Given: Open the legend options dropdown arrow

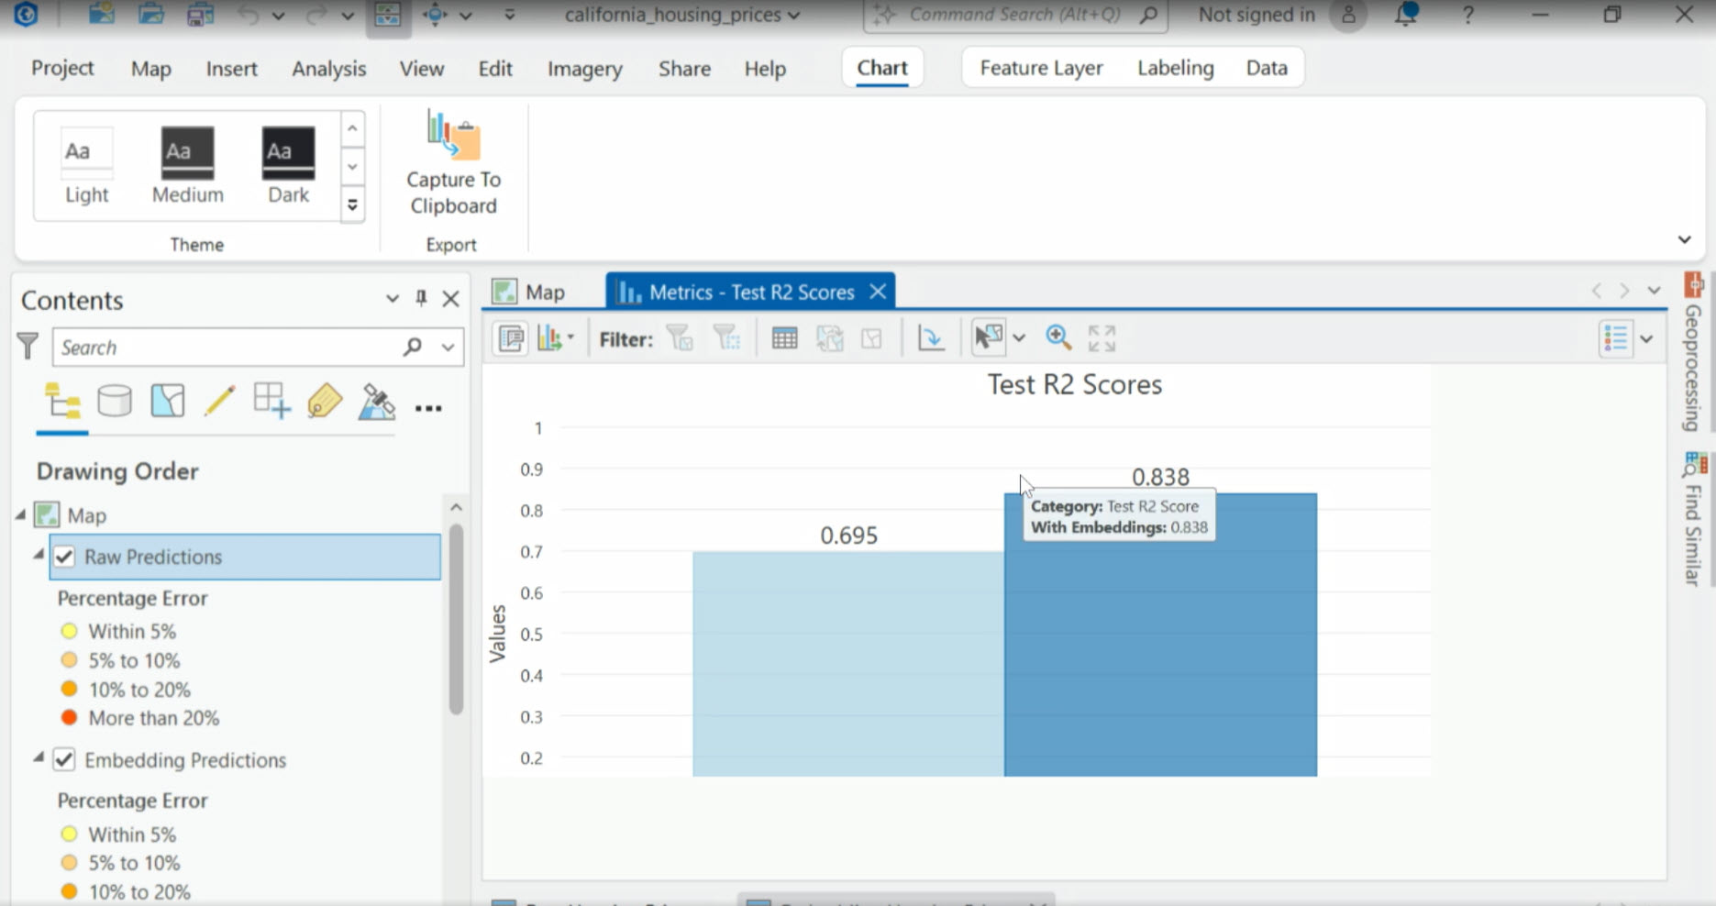Looking at the screenshot, I should click(x=1647, y=339).
